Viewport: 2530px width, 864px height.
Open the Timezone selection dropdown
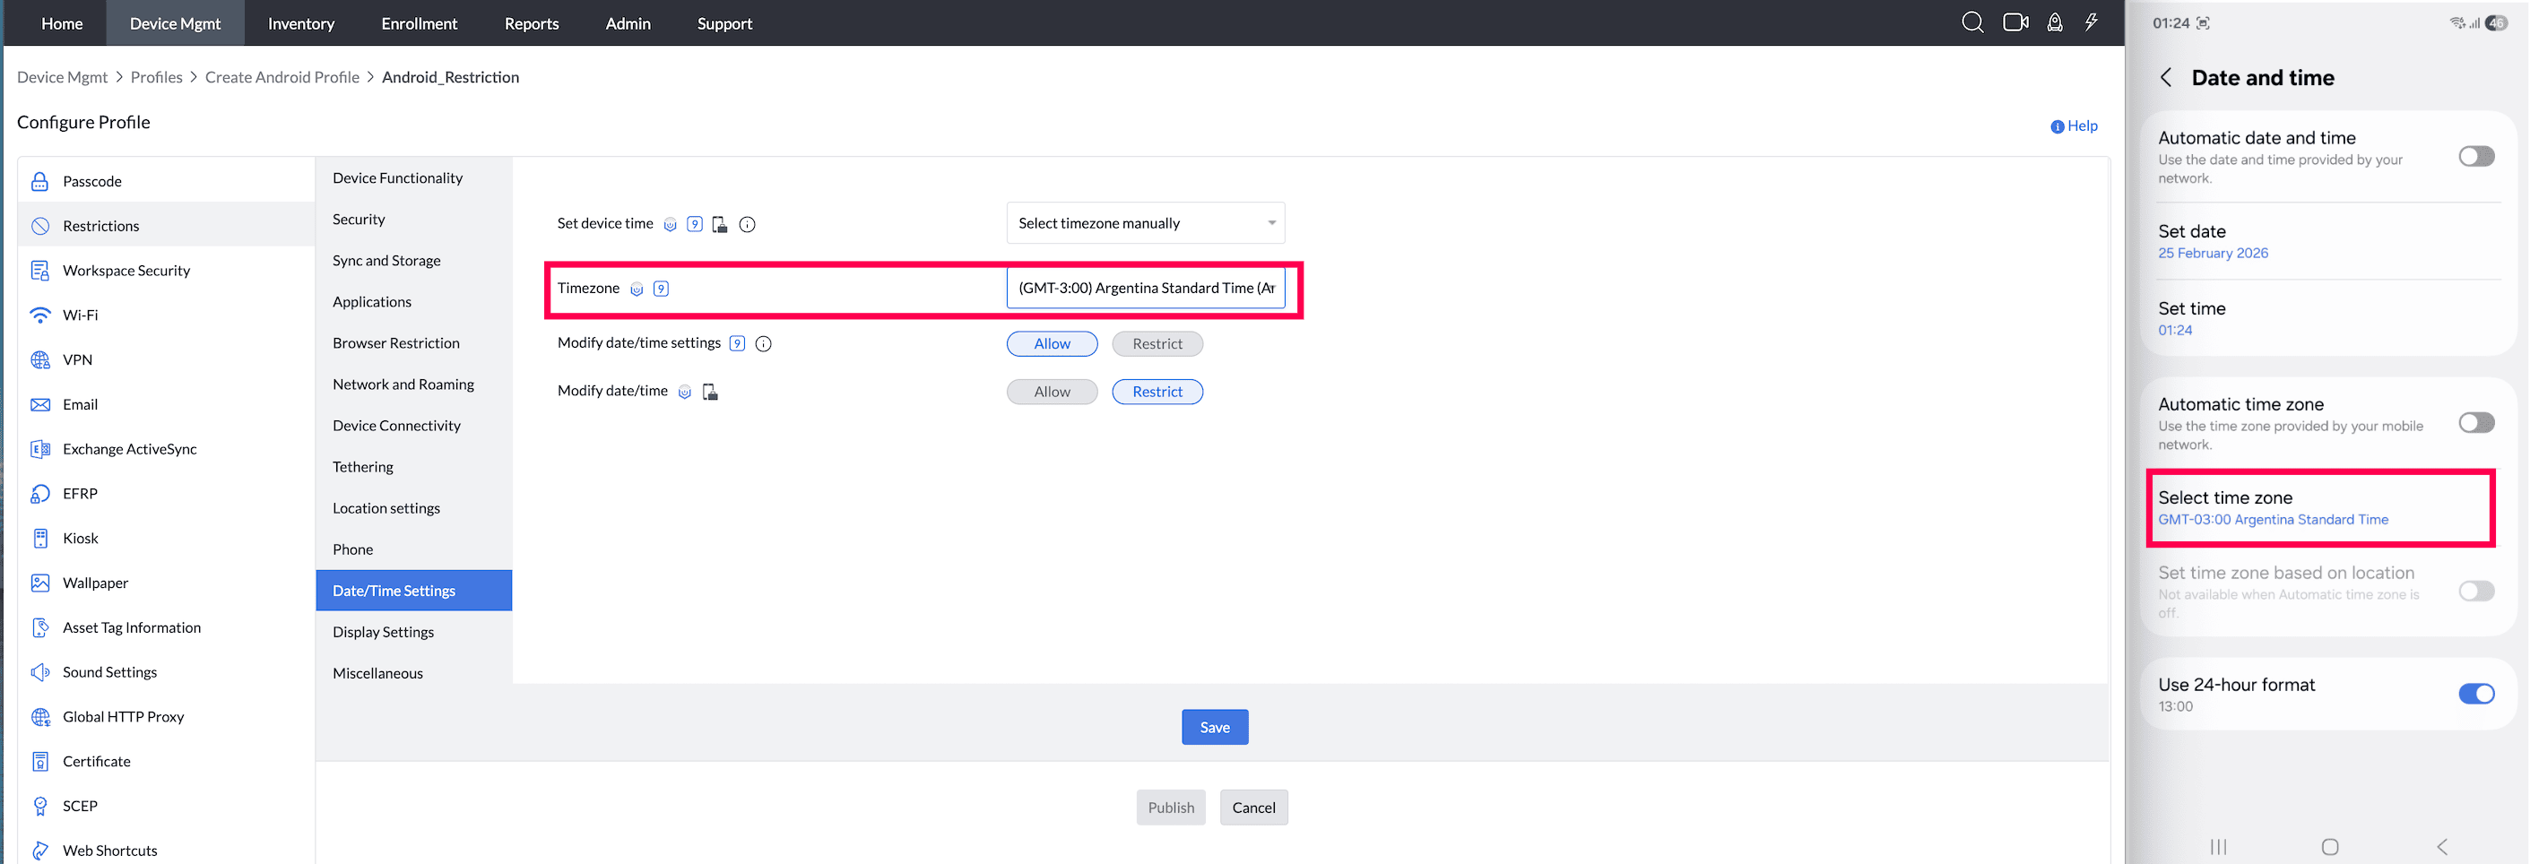click(x=1145, y=289)
